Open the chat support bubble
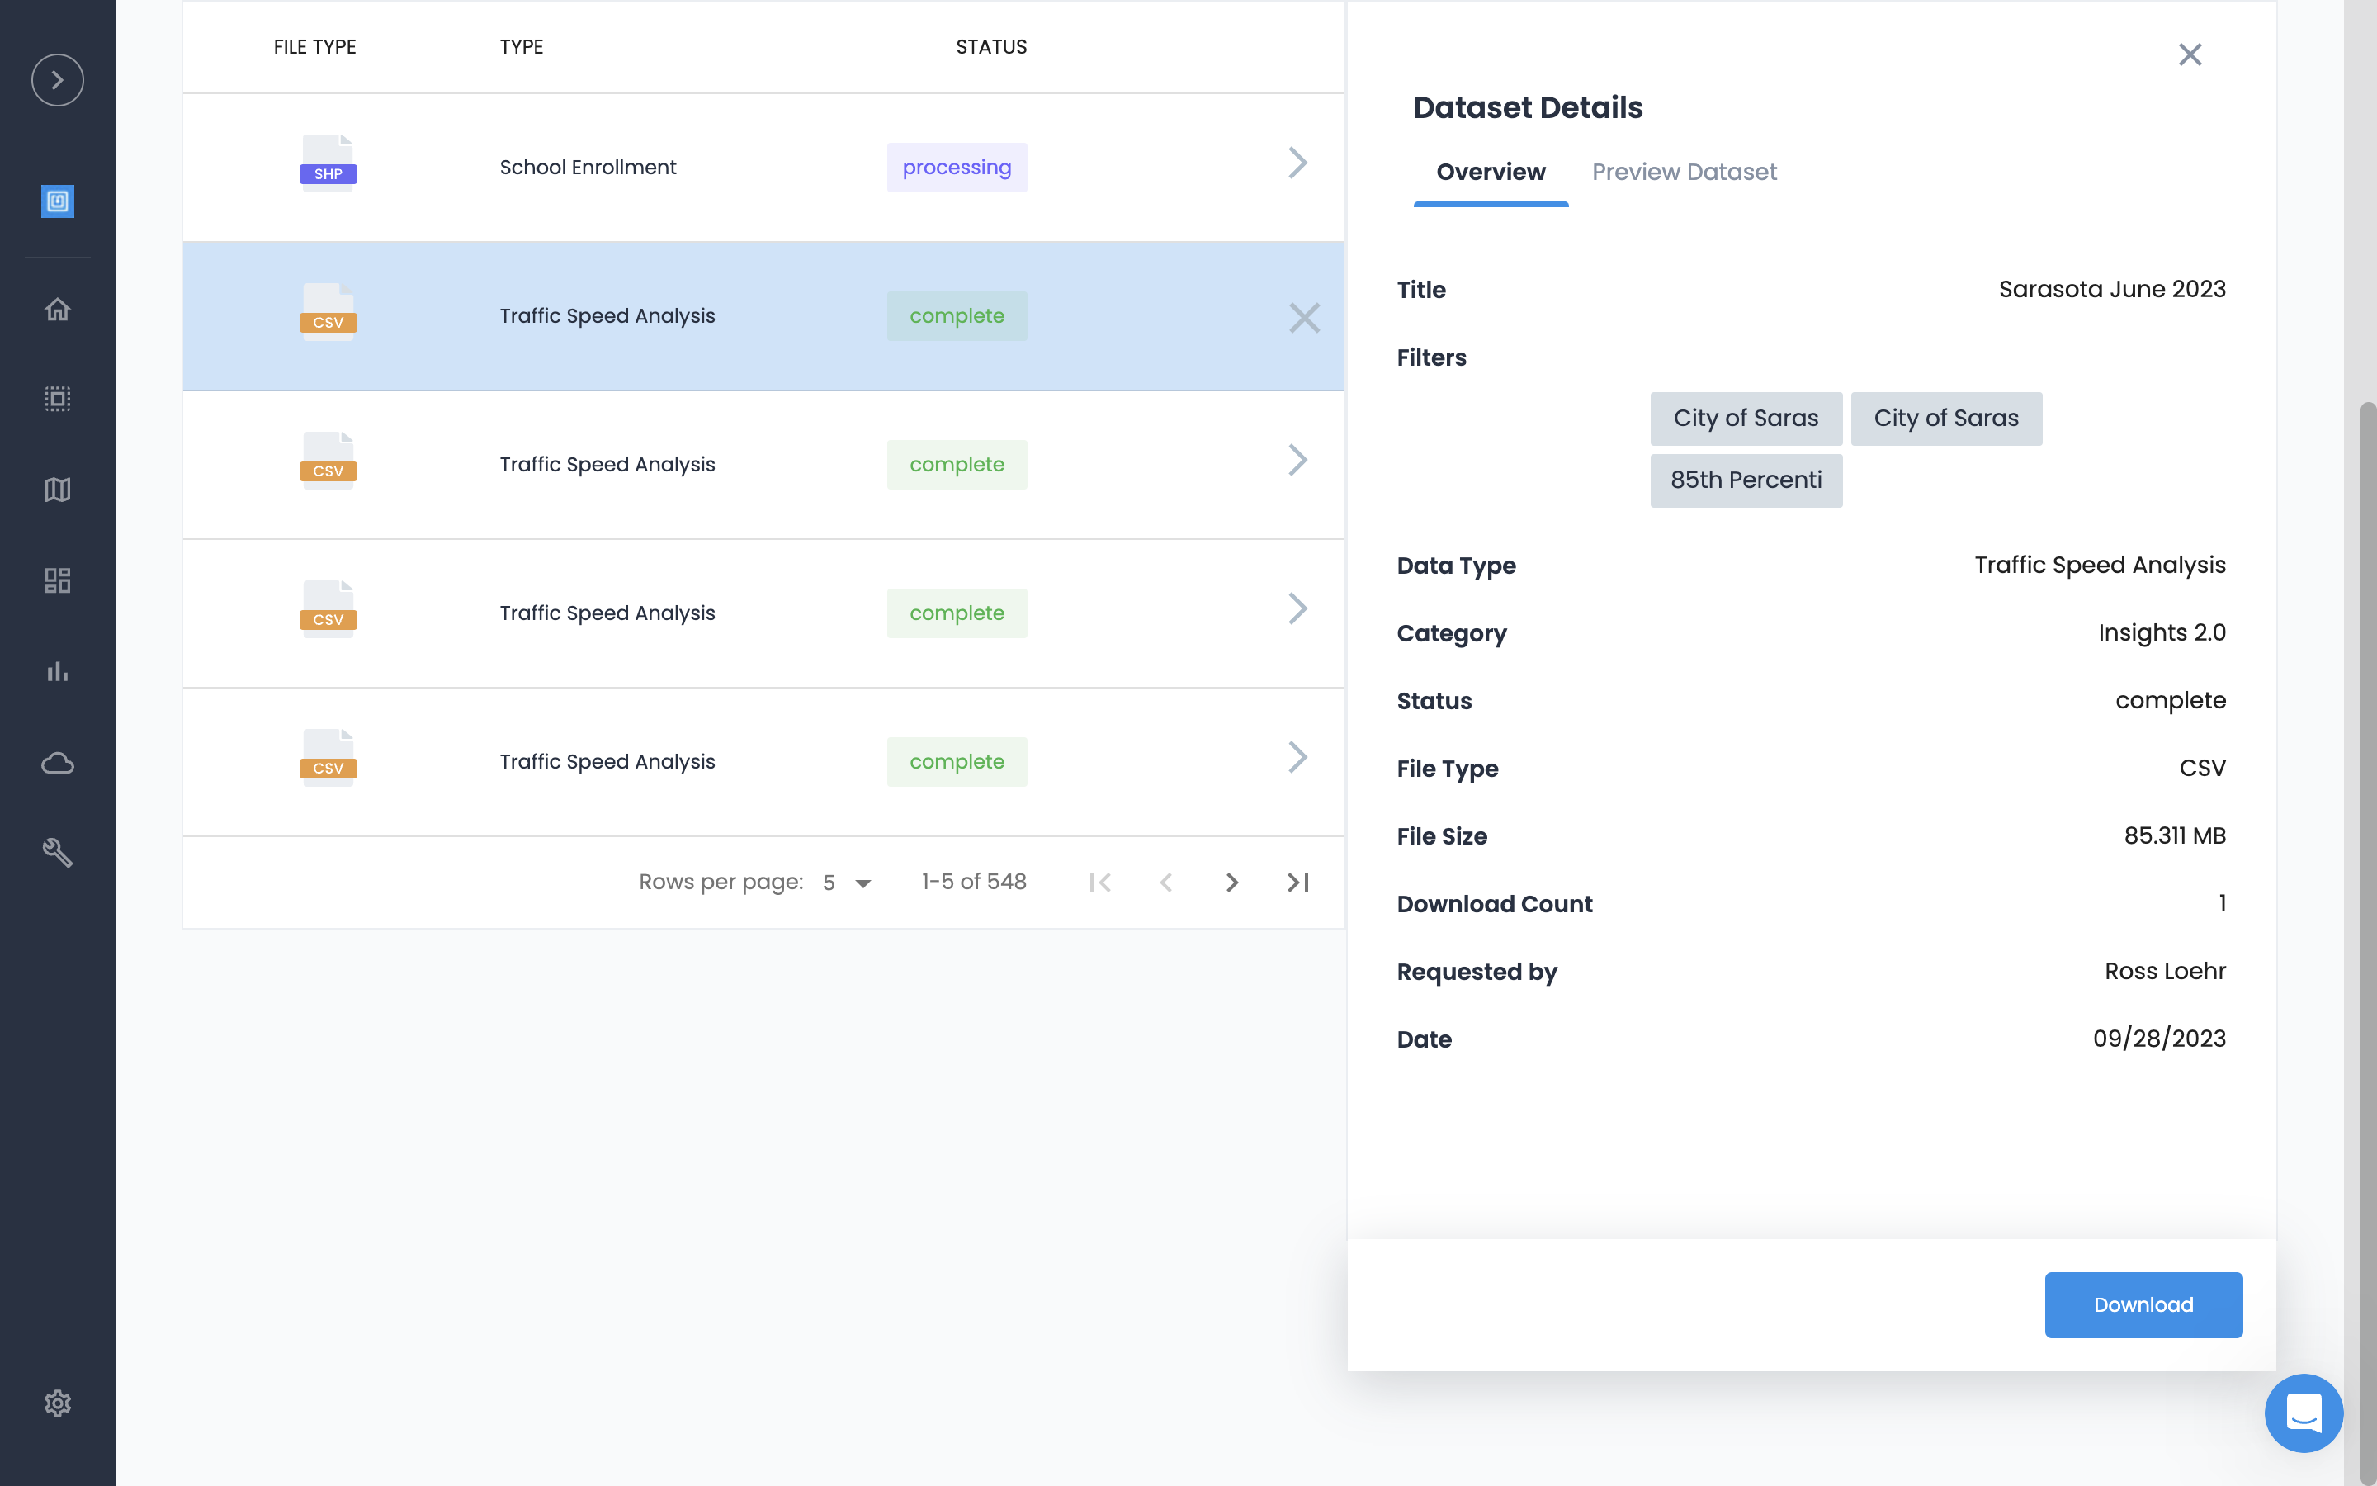Image resolution: width=2377 pixels, height=1486 pixels. pyautogui.click(x=2304, y=1413)
